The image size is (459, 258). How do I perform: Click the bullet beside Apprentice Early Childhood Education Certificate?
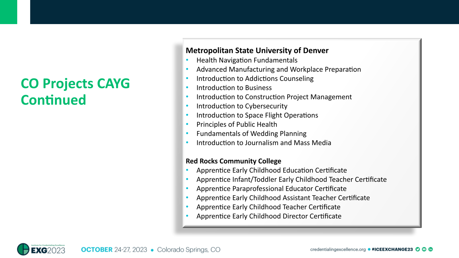188,170
